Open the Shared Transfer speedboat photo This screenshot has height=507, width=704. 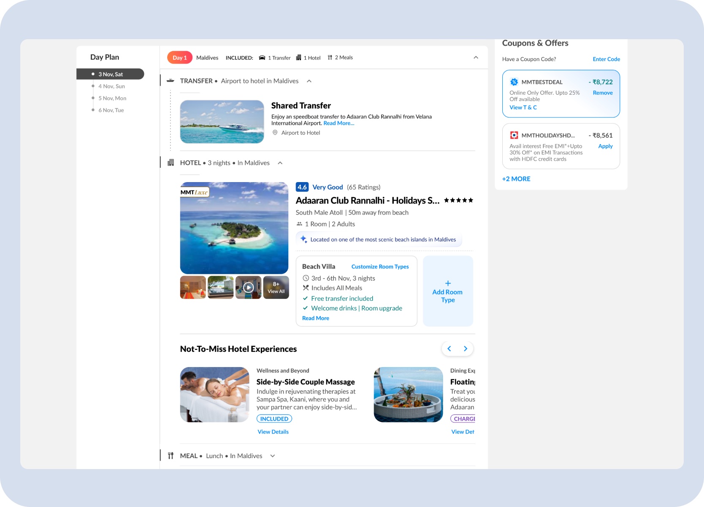point(222,122)
